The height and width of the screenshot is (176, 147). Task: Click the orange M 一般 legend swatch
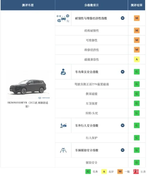(x=120, y=172)
